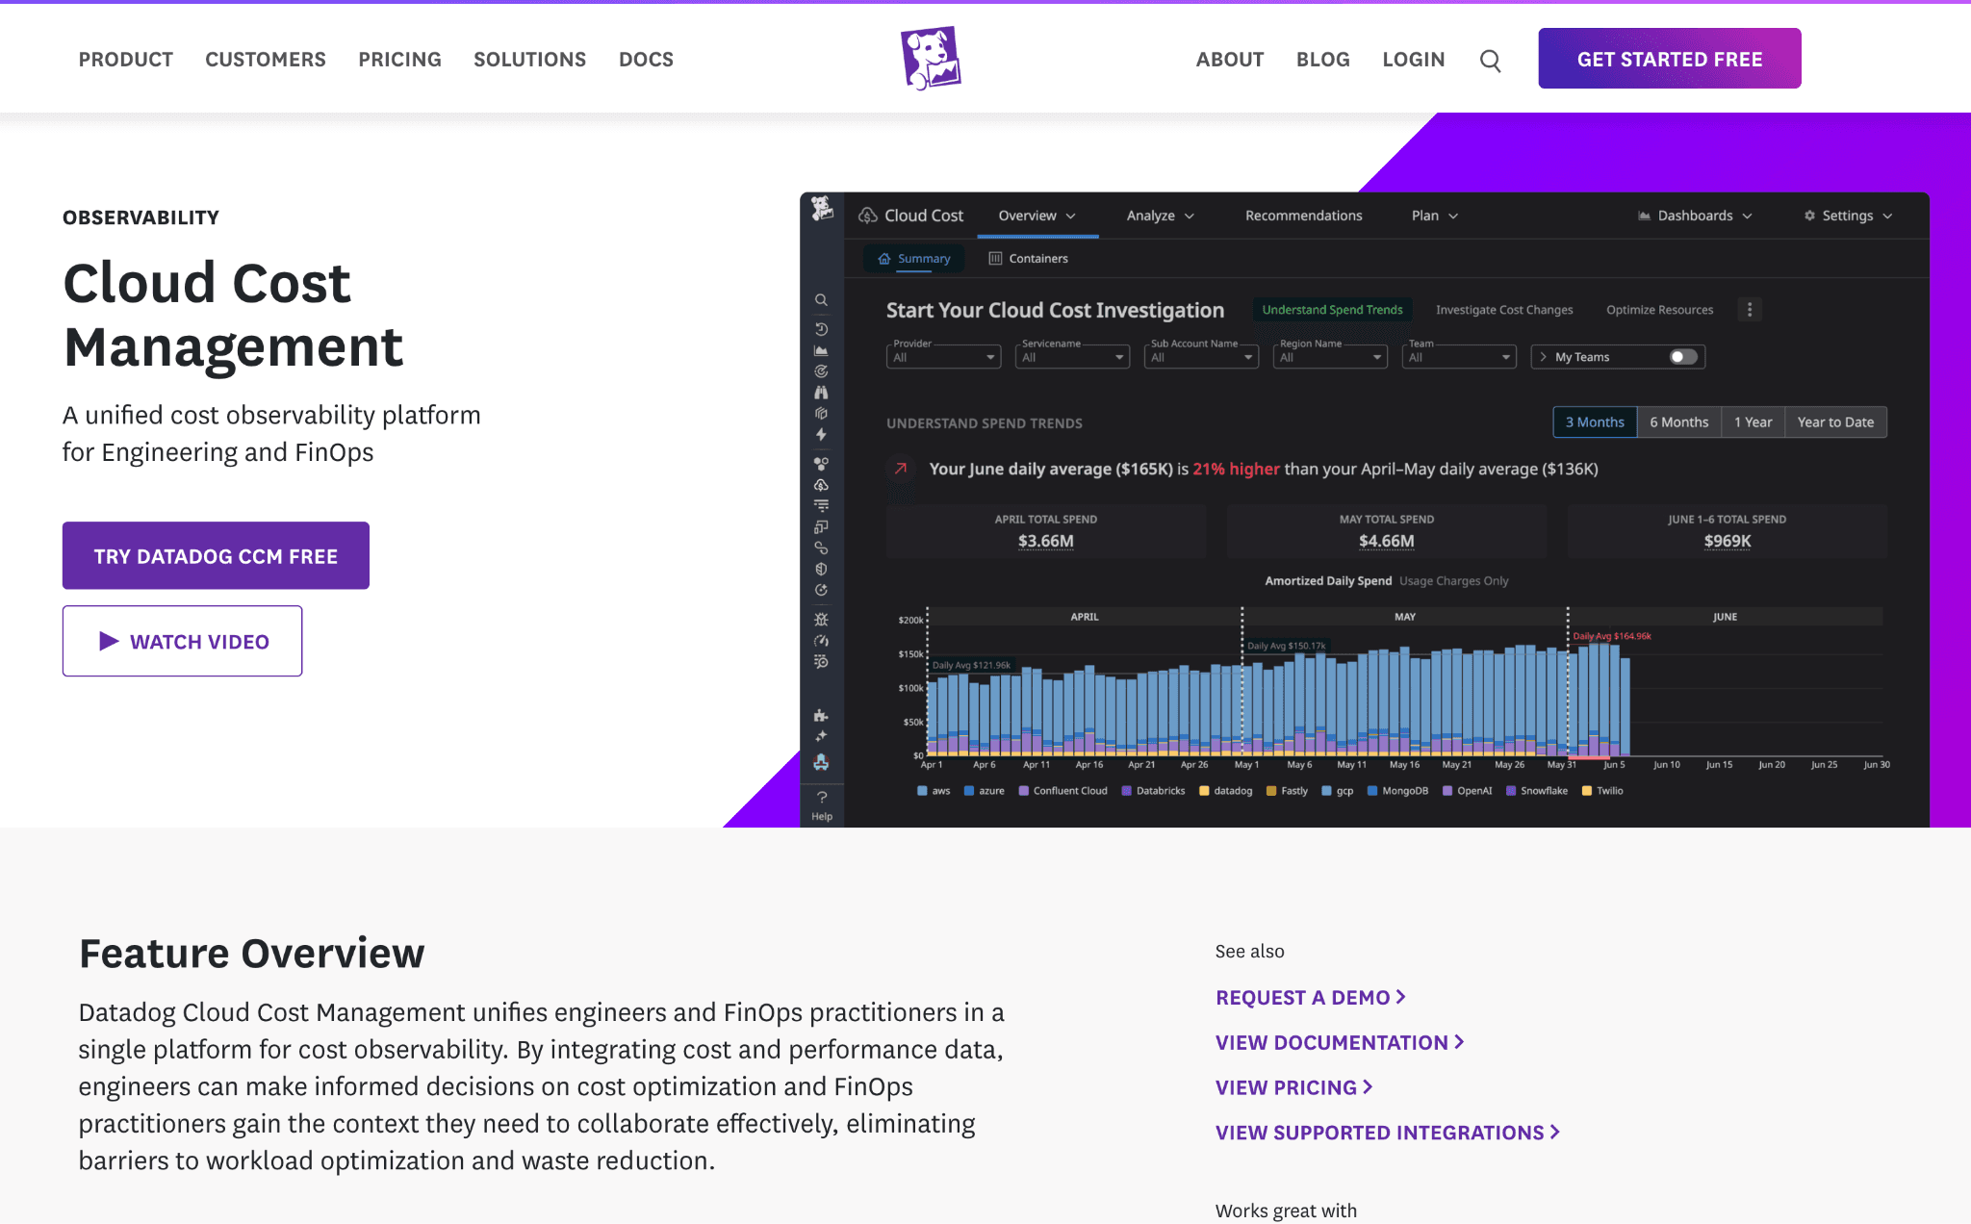Screen dimensions: 1971x1224
Task: Click the list with magnifier icon in sidebar
Action: tap(821, 662)
